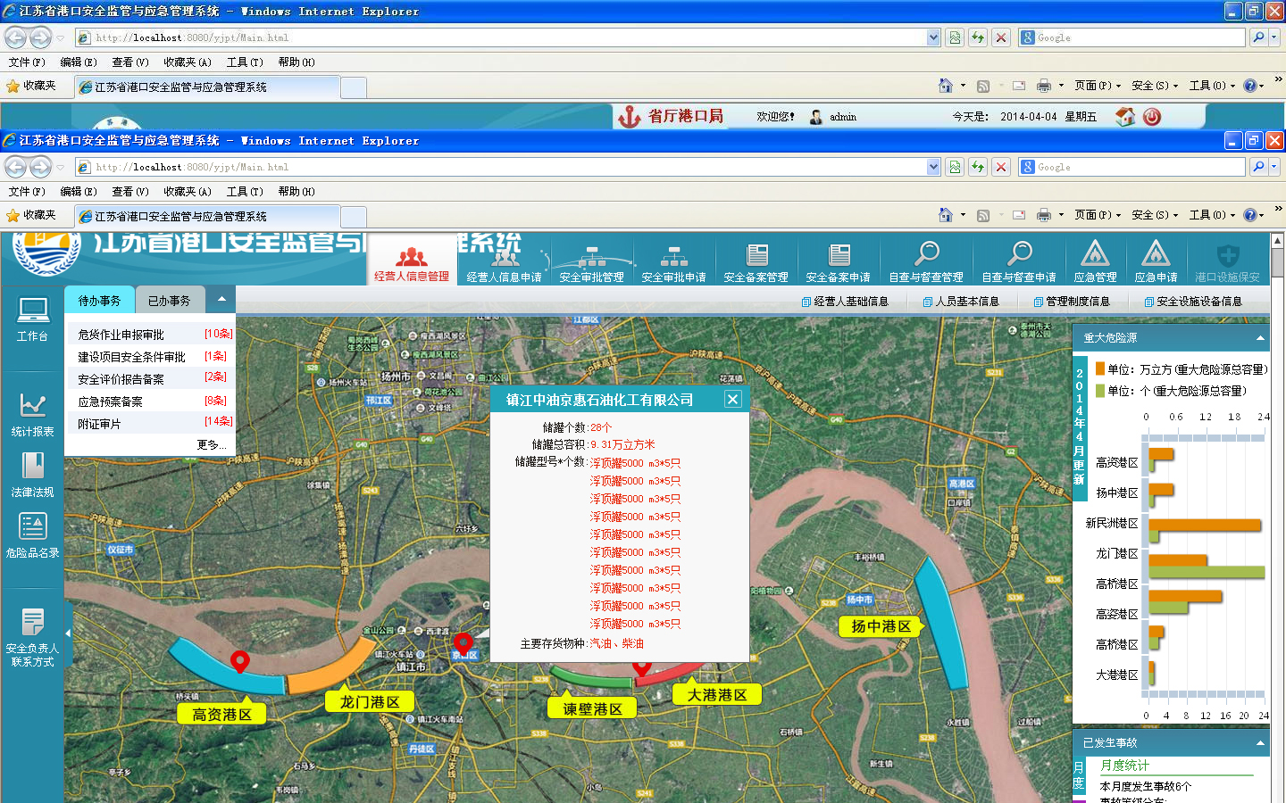Image resolution: width=1286 pixels, height=803 pixels.
Task: Click the 扬中港区 map label
Action: 881,626
